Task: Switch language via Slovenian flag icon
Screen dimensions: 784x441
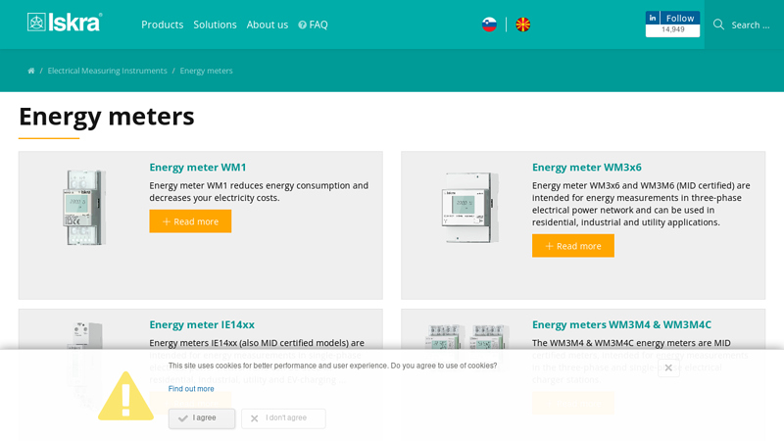Action: pyautogui.click(x=489, y=24)
